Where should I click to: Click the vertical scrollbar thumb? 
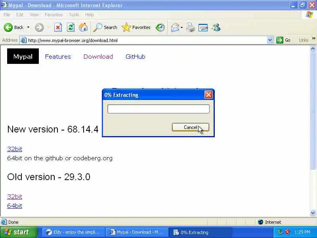click(x=313, y=110)
